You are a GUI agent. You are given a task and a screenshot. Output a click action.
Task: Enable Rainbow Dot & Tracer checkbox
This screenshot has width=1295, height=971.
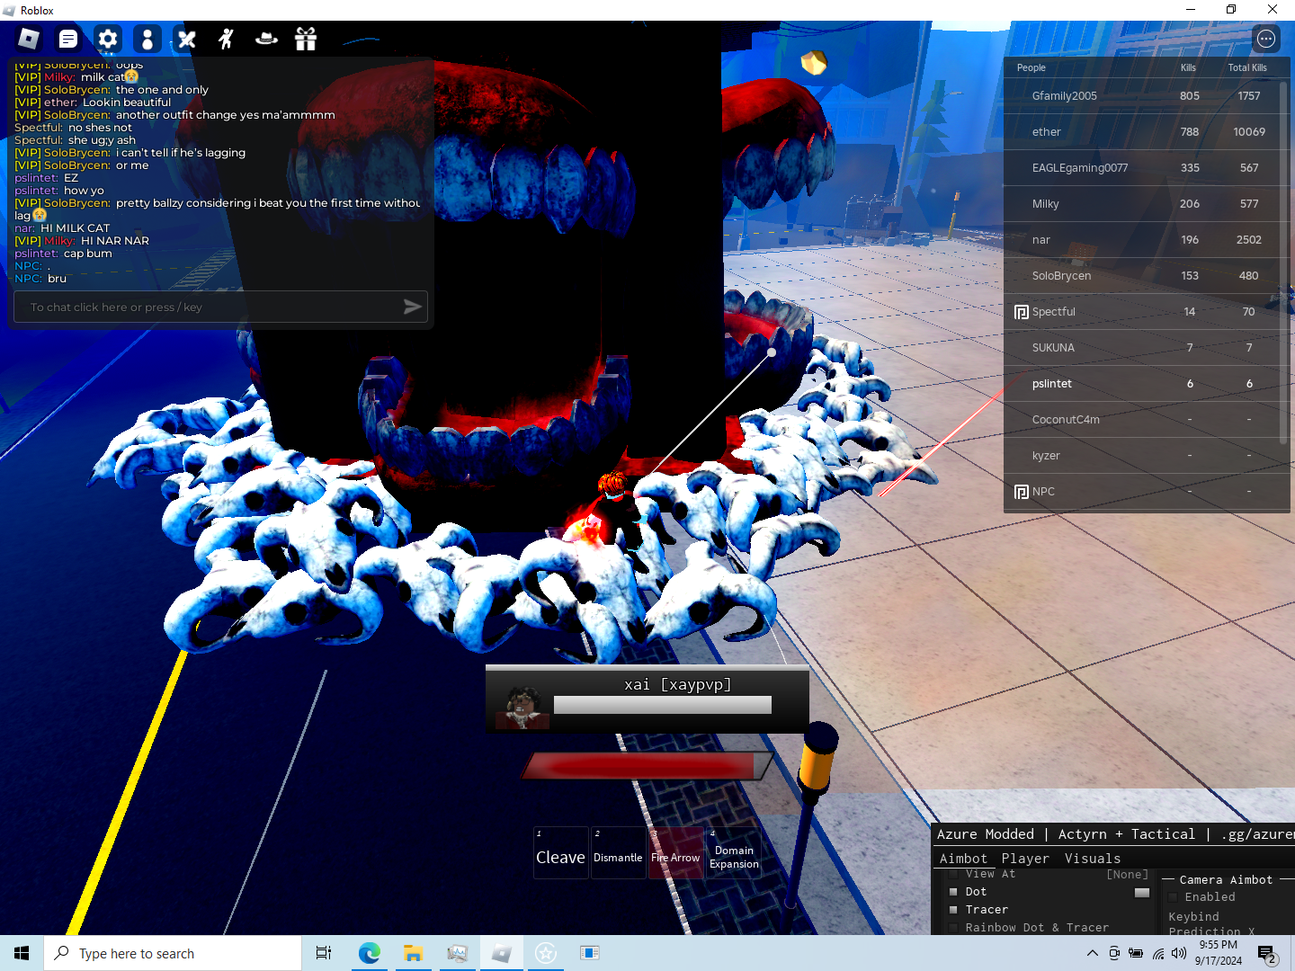tap(953, 928)
